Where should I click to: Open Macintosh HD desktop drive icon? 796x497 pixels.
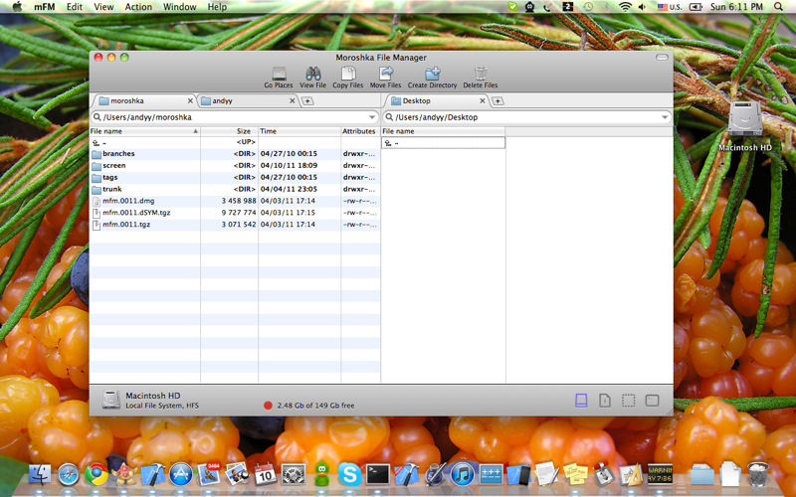745,120
